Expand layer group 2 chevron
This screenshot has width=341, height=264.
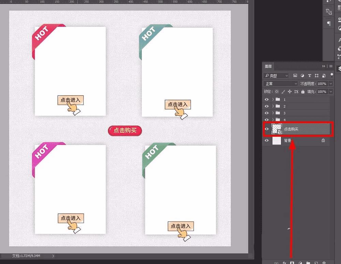pyautogui.click(x=273, y=106)
